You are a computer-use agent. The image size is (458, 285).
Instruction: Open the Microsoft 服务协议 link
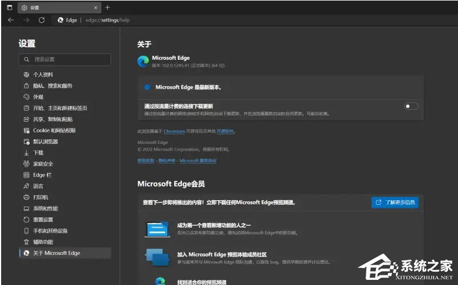click(198, 160)
